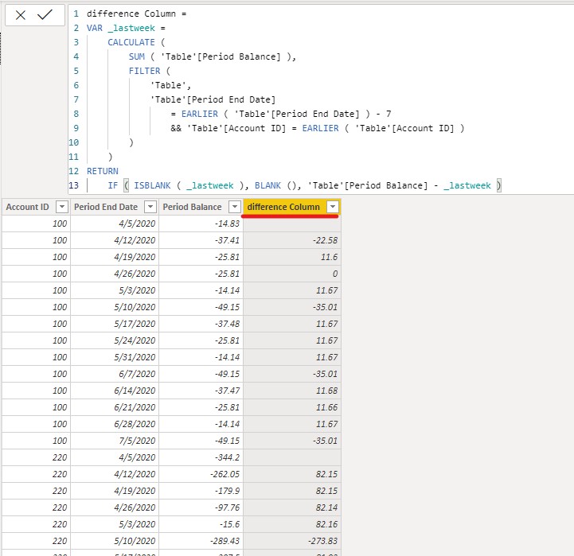Click the 6/28/2020 date cell

click(115, 424)
